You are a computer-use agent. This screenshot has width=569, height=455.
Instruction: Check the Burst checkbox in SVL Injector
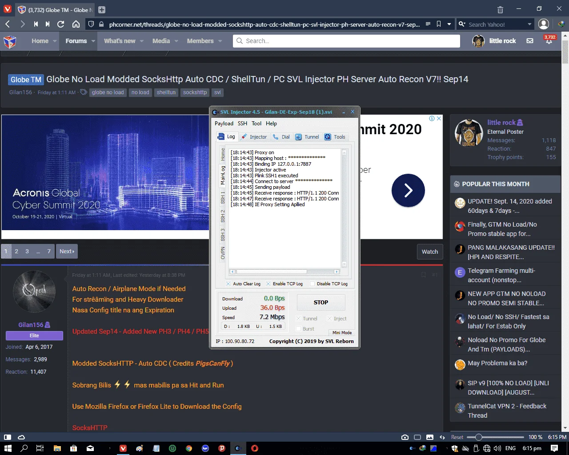tap(299, 329)
